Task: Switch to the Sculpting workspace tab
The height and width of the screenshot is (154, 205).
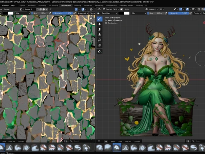Action: [x=42, y=6]
